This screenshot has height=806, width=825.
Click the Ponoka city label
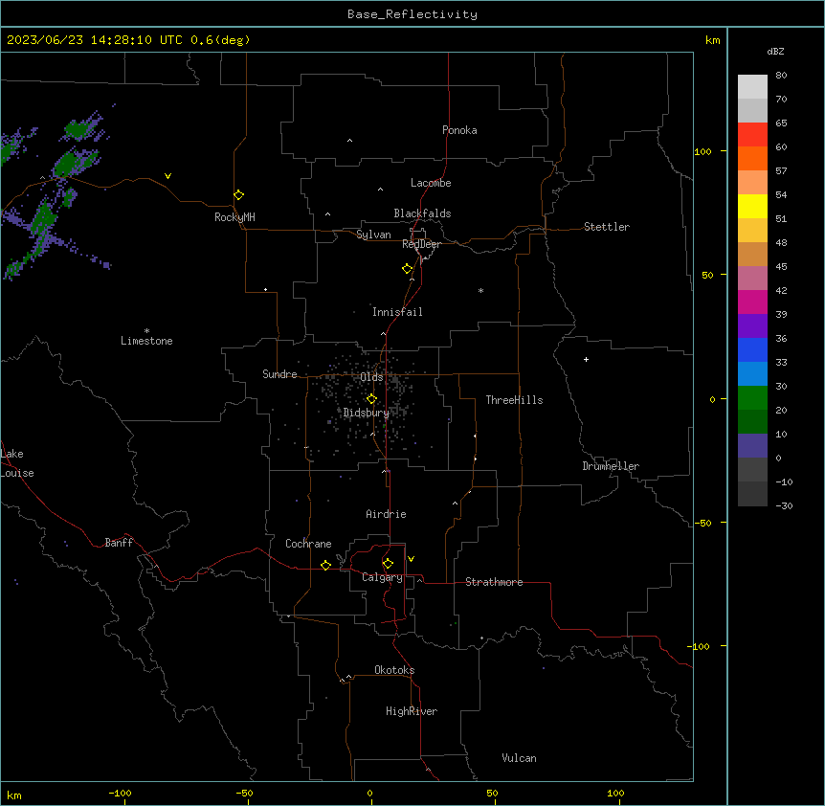coord(459,130)
